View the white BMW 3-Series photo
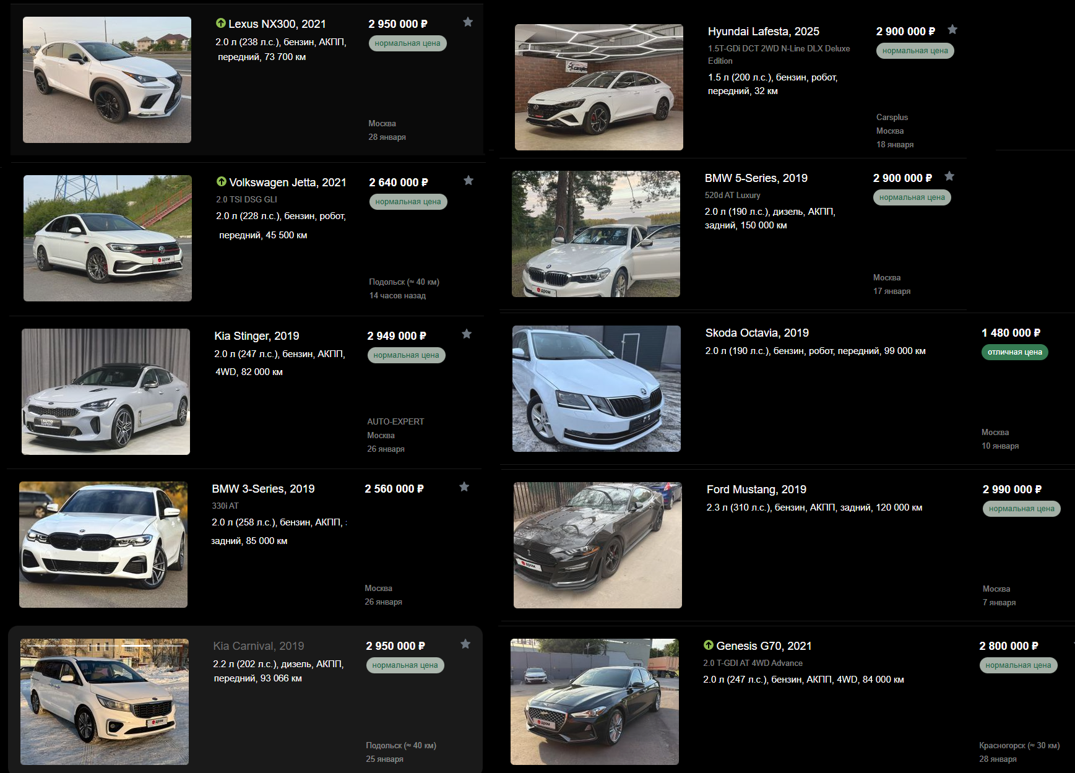The image size is (1075, 773). tap(103, 545)
